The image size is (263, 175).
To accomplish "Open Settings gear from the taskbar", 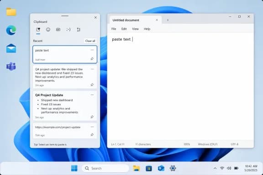I will (x=173, y=168).
